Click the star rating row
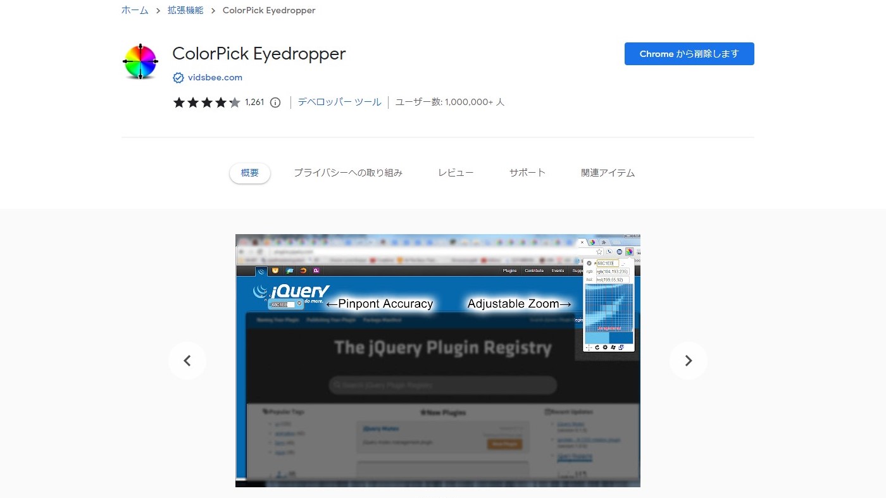This screenshot has width=886, height=498. coord(207,103)
